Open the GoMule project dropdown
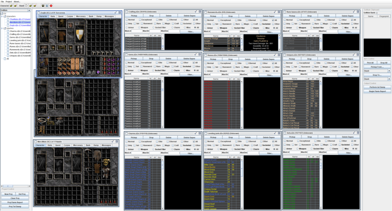Screen dimensions: 392x211 (29, 10)
